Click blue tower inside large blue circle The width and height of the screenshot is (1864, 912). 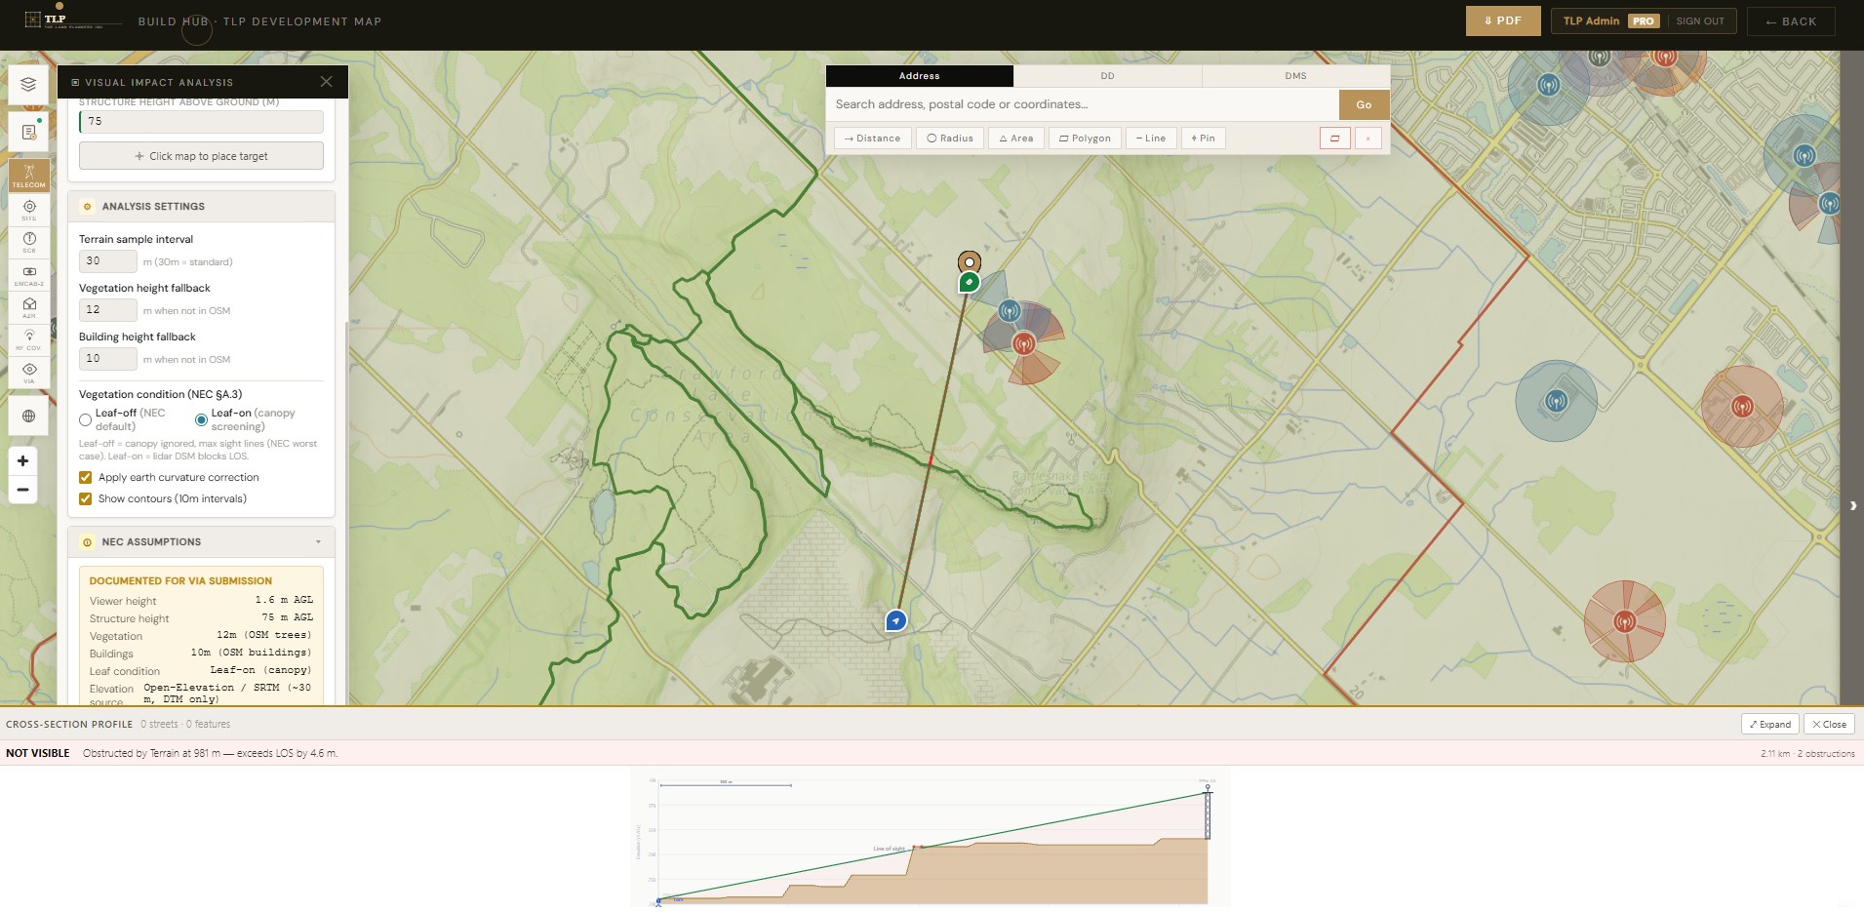point(1557,401)
